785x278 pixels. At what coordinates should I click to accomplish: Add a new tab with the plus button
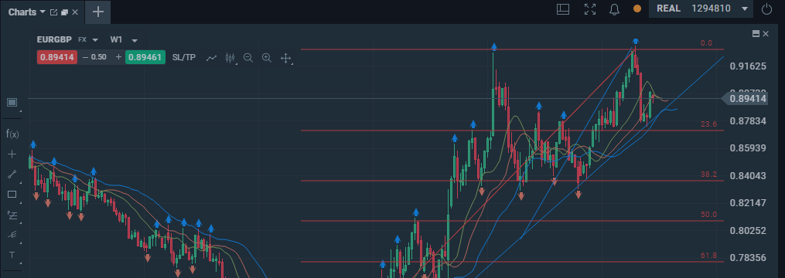[x=98, y=12]
